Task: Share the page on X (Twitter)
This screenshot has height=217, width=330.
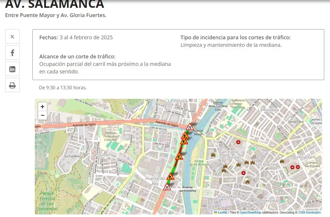Action: point(12,36)
